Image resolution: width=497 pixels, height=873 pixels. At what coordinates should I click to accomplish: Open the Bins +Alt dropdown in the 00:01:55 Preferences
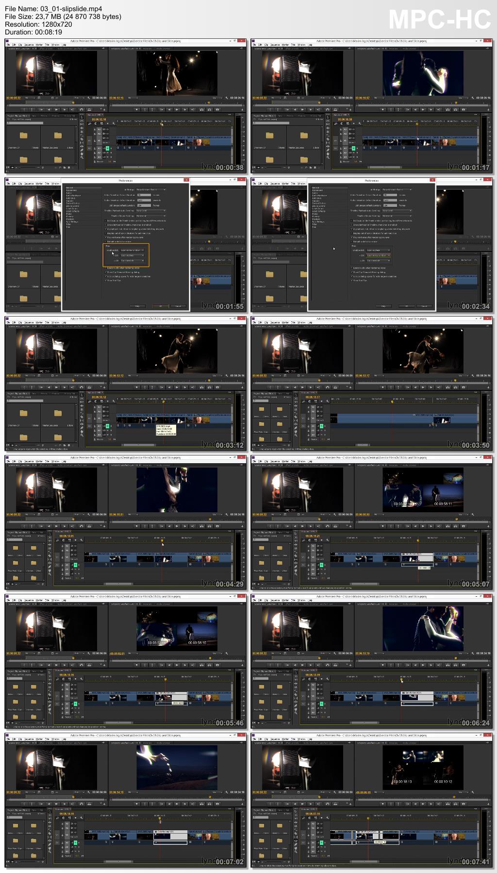[x=132, y=261]
